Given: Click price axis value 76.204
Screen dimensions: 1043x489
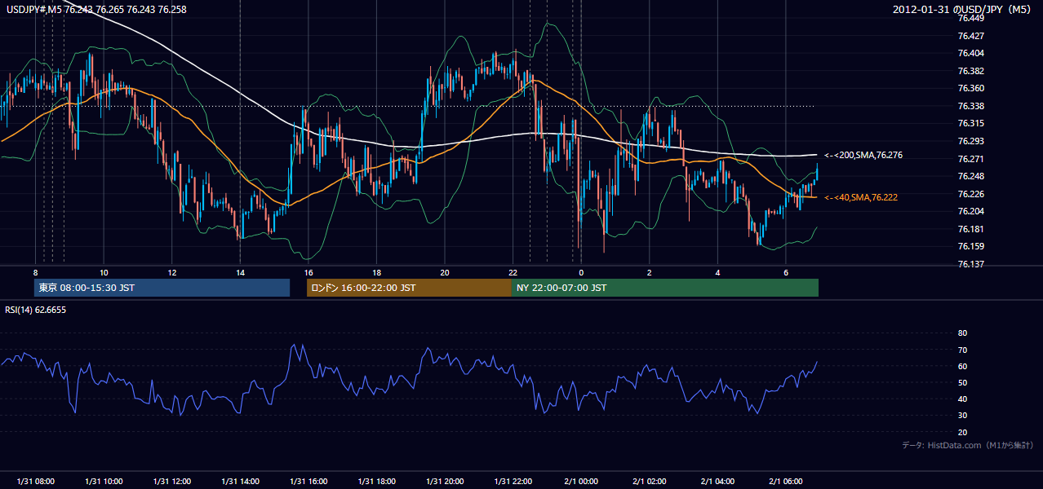Looking at the screenshot, I should [x=970, y=211].
